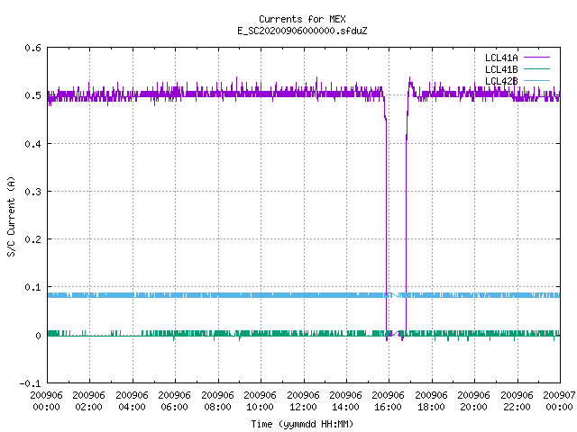Screen dimensions: 577x432
Task: Click the LCL41A legend label
Action: [x=501, y=58]
